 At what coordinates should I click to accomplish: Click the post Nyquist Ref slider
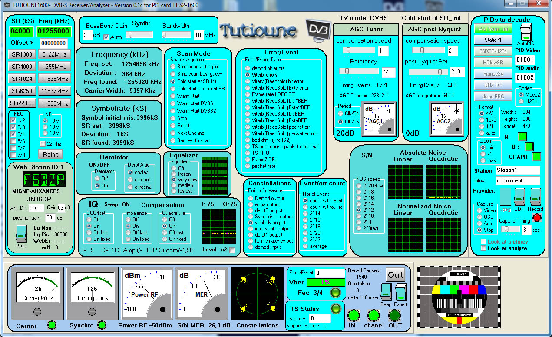429,72
